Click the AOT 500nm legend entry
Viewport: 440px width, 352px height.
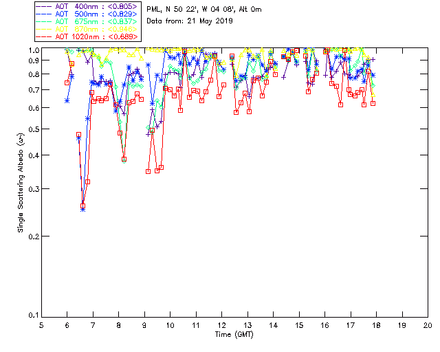(87, 14)
